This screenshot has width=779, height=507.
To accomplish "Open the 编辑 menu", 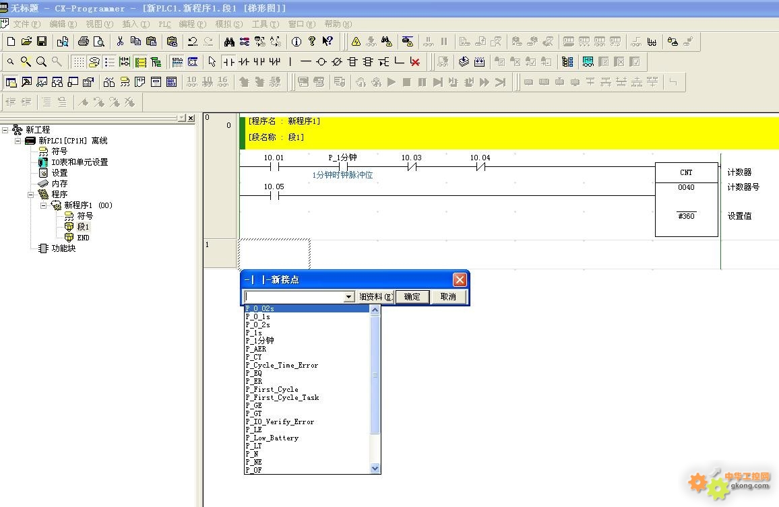I will 63,24.
